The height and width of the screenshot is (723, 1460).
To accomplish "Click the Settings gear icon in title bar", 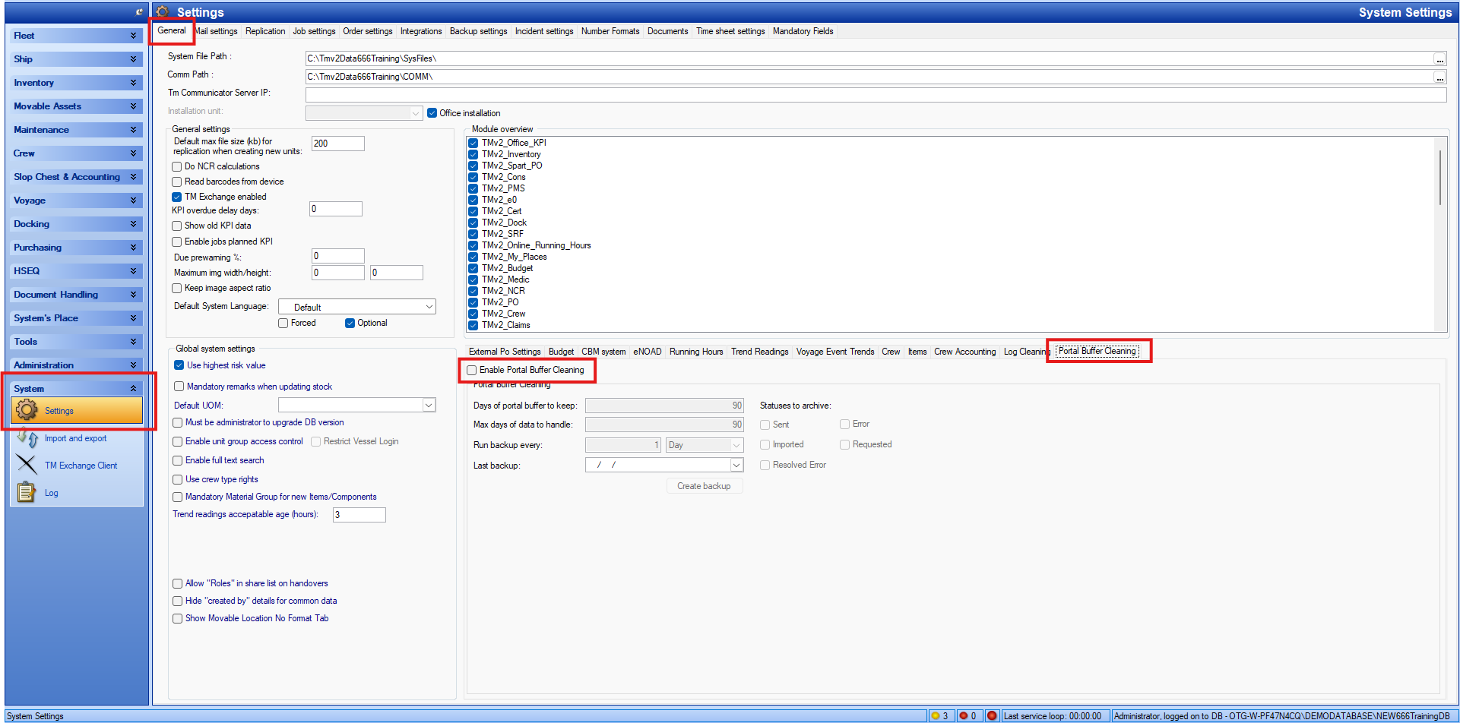I will pos(163,12).
